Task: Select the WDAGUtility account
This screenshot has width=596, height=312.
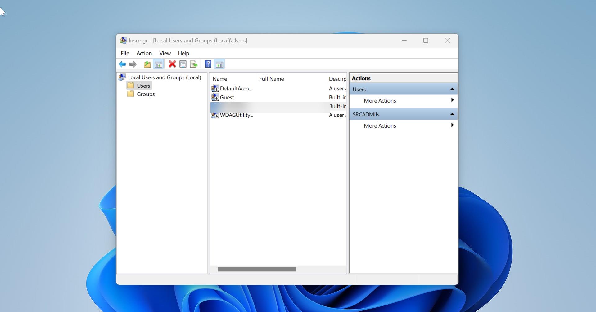Action: 235,115
